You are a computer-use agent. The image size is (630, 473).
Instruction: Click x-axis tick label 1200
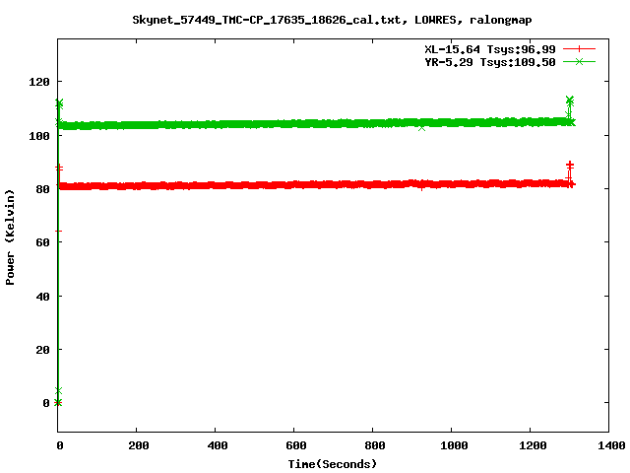[x=533, y=445]
